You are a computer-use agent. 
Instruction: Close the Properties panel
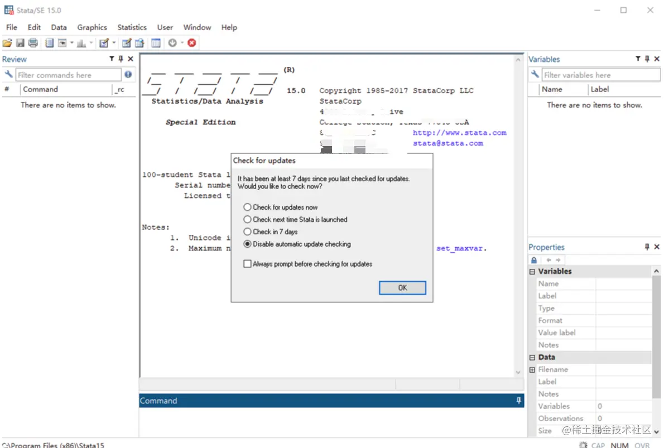click(657, 247)
